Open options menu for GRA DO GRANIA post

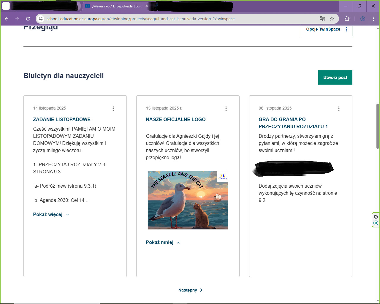339,109
